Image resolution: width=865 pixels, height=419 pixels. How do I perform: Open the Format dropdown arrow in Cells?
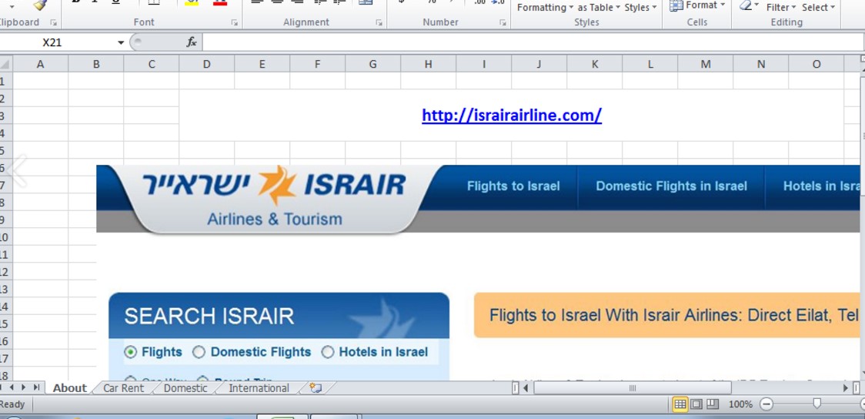coord(723,5)
